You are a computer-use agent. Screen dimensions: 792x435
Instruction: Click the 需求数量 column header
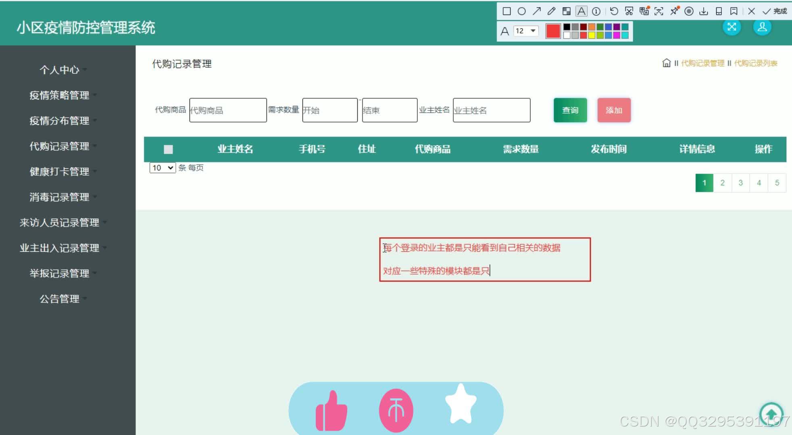(x=521, y=149)
